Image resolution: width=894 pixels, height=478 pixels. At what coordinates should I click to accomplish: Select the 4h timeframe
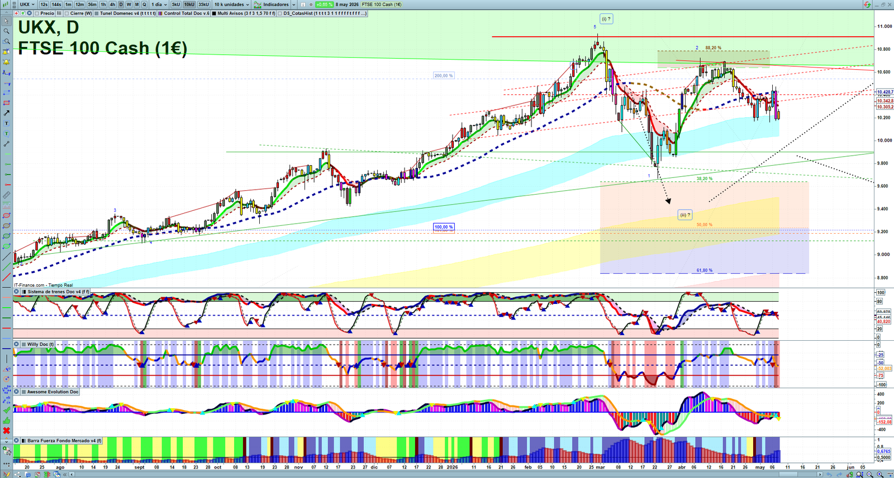tap(112, 4)
